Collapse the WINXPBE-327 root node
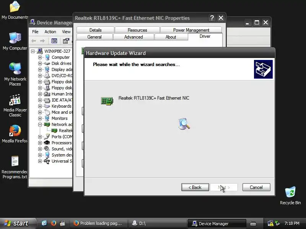This screenshot has width=306, height=229. [x=33, y=51]
